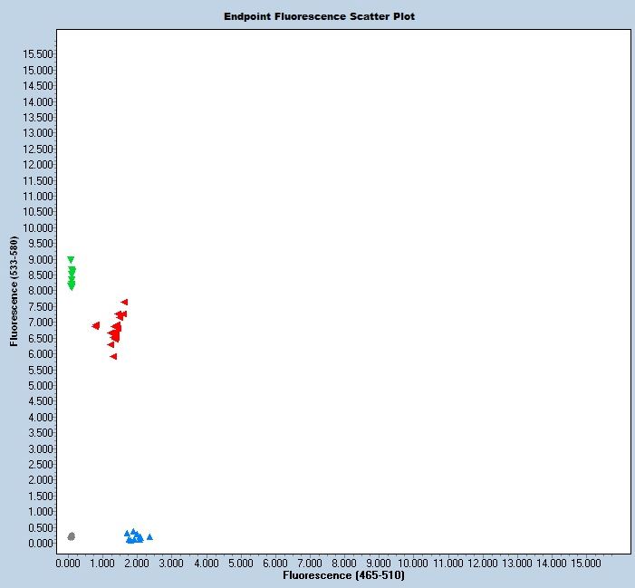This screenshot has width=635, height=588.
Task: Click the 12.000 tick label on x-axis
Action: point(483,563)
